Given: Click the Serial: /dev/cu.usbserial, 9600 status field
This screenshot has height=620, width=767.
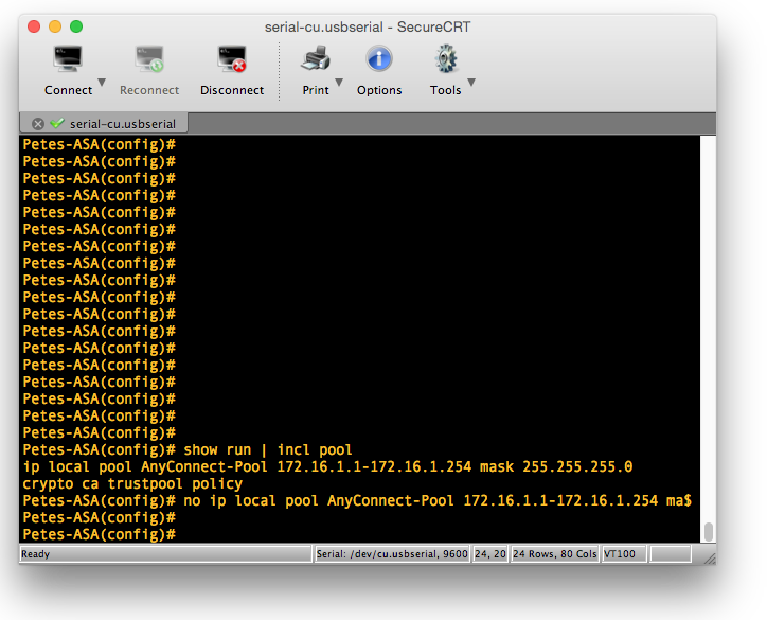Looking at the screenshot, I should [392, 554].
